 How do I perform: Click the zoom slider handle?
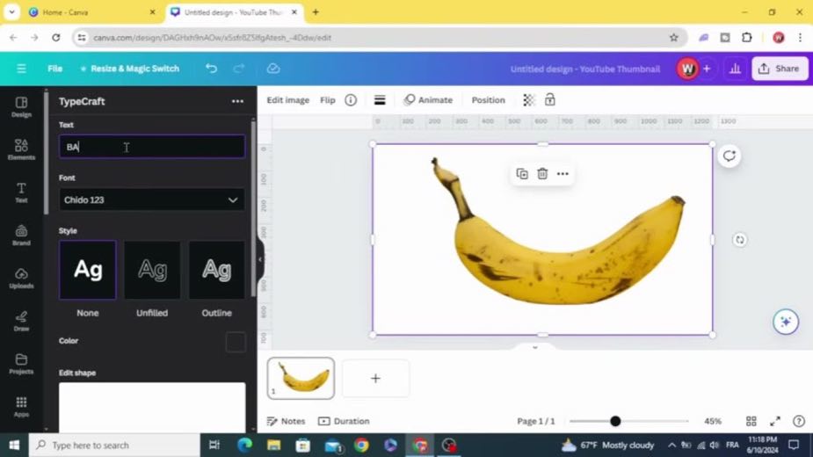tap(615, 421)
